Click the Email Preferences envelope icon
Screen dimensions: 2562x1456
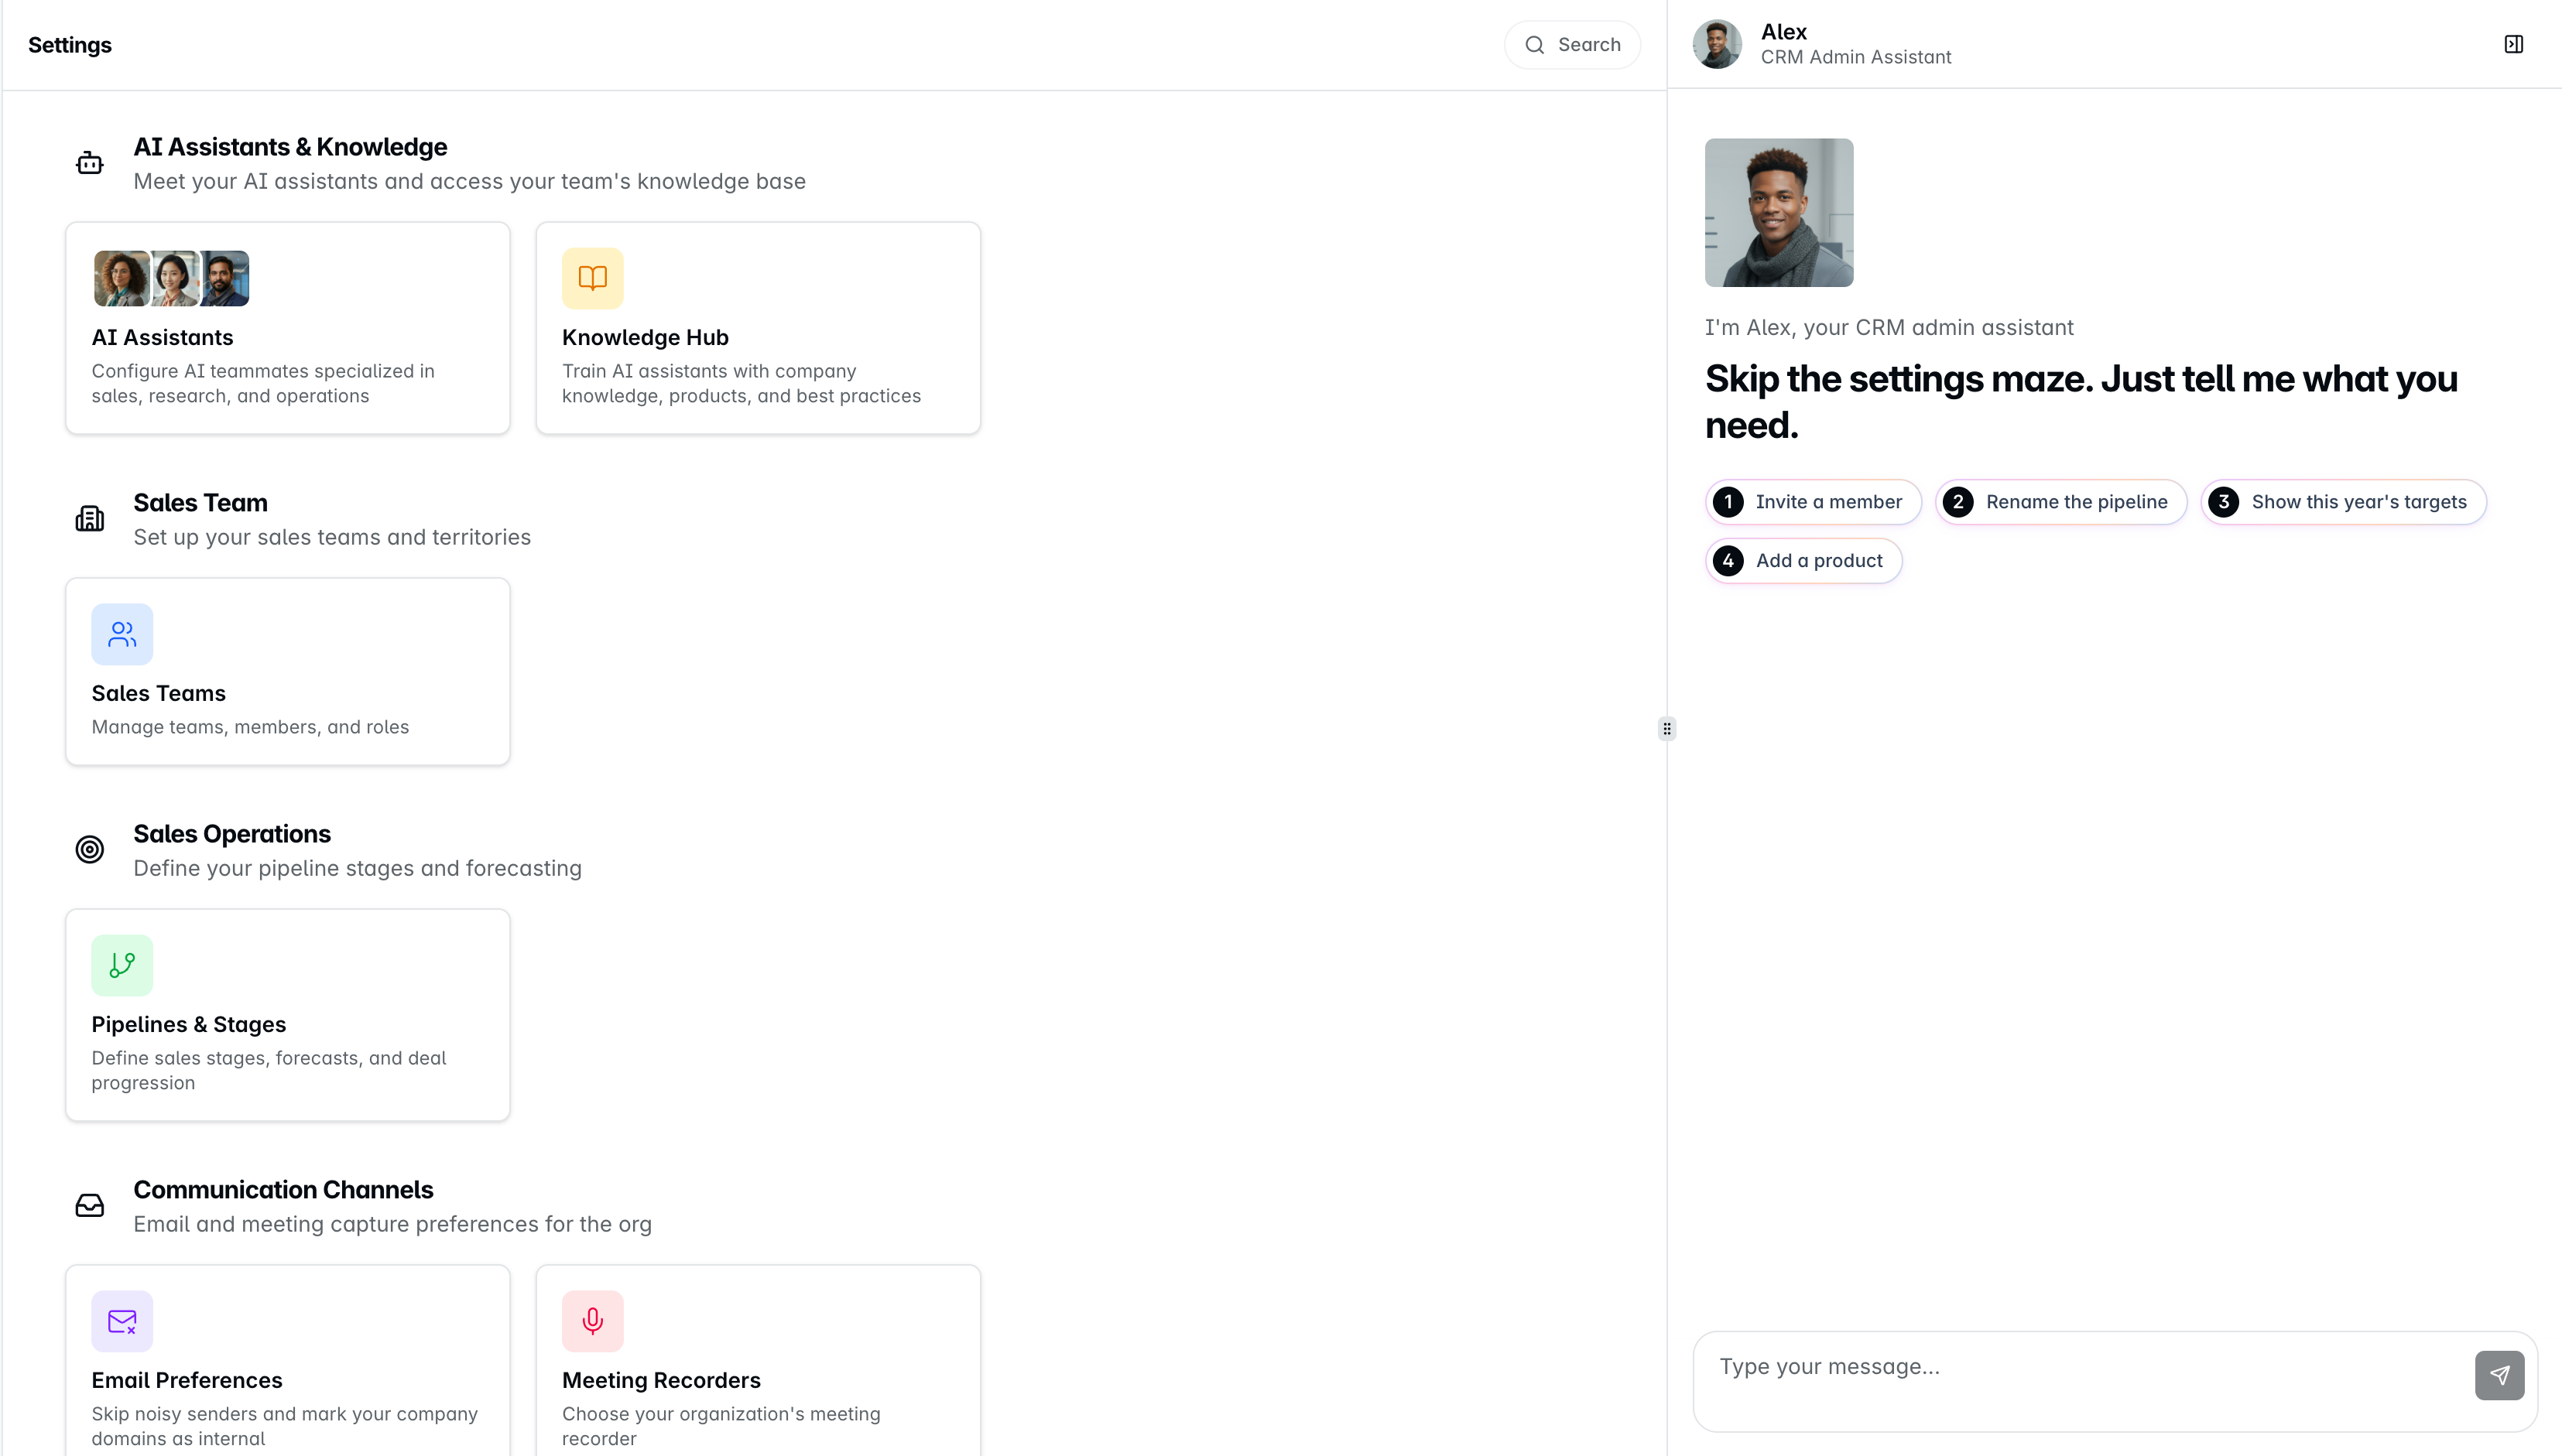pyautogui.click(x=122, y=1321)
